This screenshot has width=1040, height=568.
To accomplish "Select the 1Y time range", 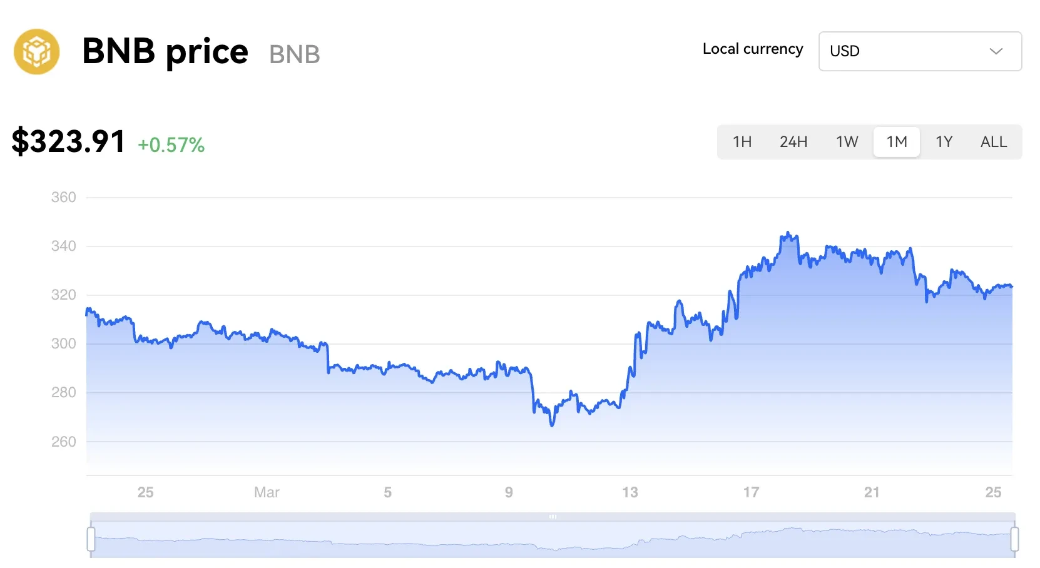I will click(944, 142).
